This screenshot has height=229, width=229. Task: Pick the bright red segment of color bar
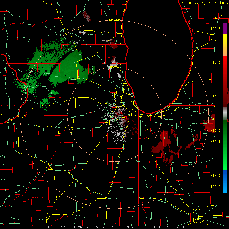[x=225, y=67]
